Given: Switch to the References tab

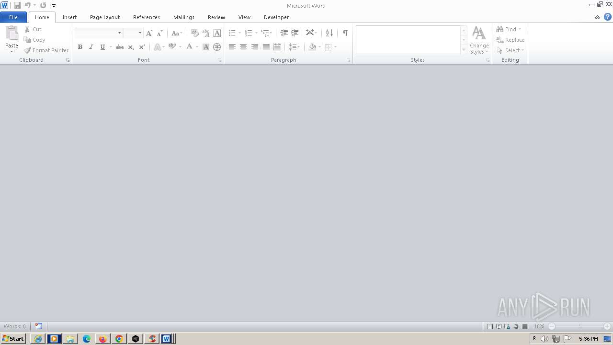Looking at the screenshot, I should tap(147, 17).
